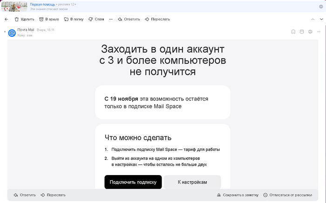Image resolution: width=326 pixels, height=203 pixels.
Task: Click headline Заходить в один аккаунт
Action: click(163, 61)
